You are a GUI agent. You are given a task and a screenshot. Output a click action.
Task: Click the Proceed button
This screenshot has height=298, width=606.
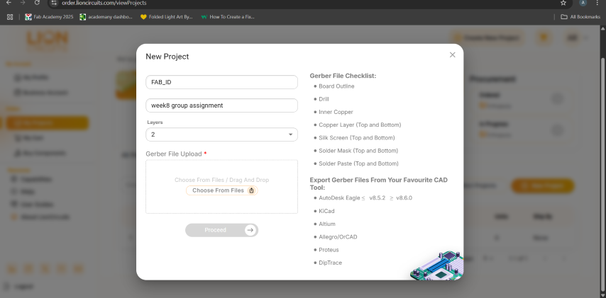[x=221, y=230]
